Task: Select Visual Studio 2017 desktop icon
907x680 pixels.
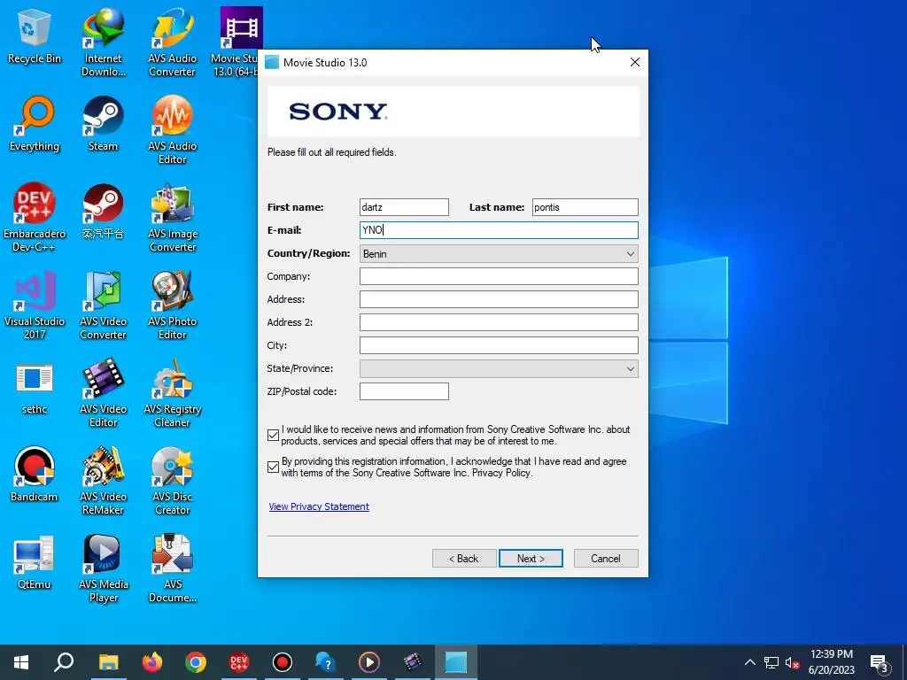Action: [35, 305]
